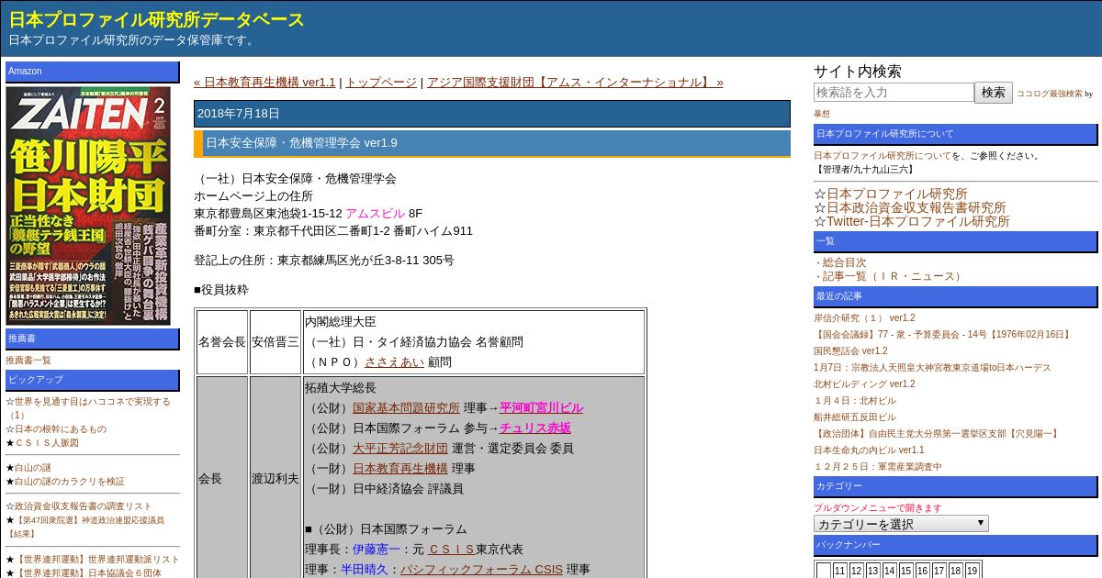
Task: Click the 検索 search button
Action: click(x=994, y=93)
